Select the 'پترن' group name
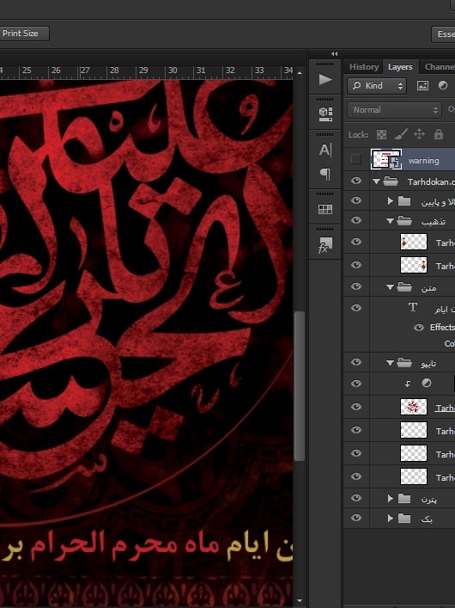Image resolution: width=455 pixels, height=608 pixels. [429, 500]
